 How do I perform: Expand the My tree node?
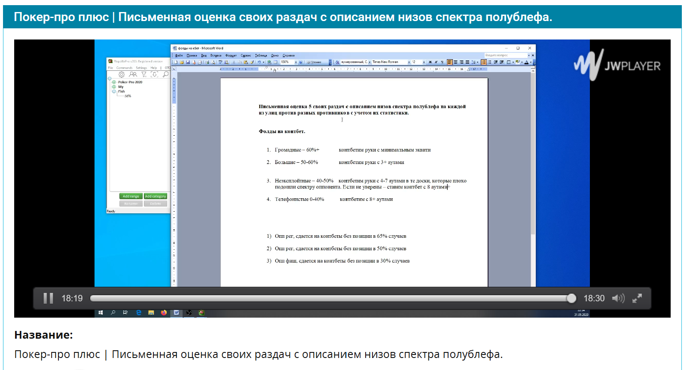114,87
